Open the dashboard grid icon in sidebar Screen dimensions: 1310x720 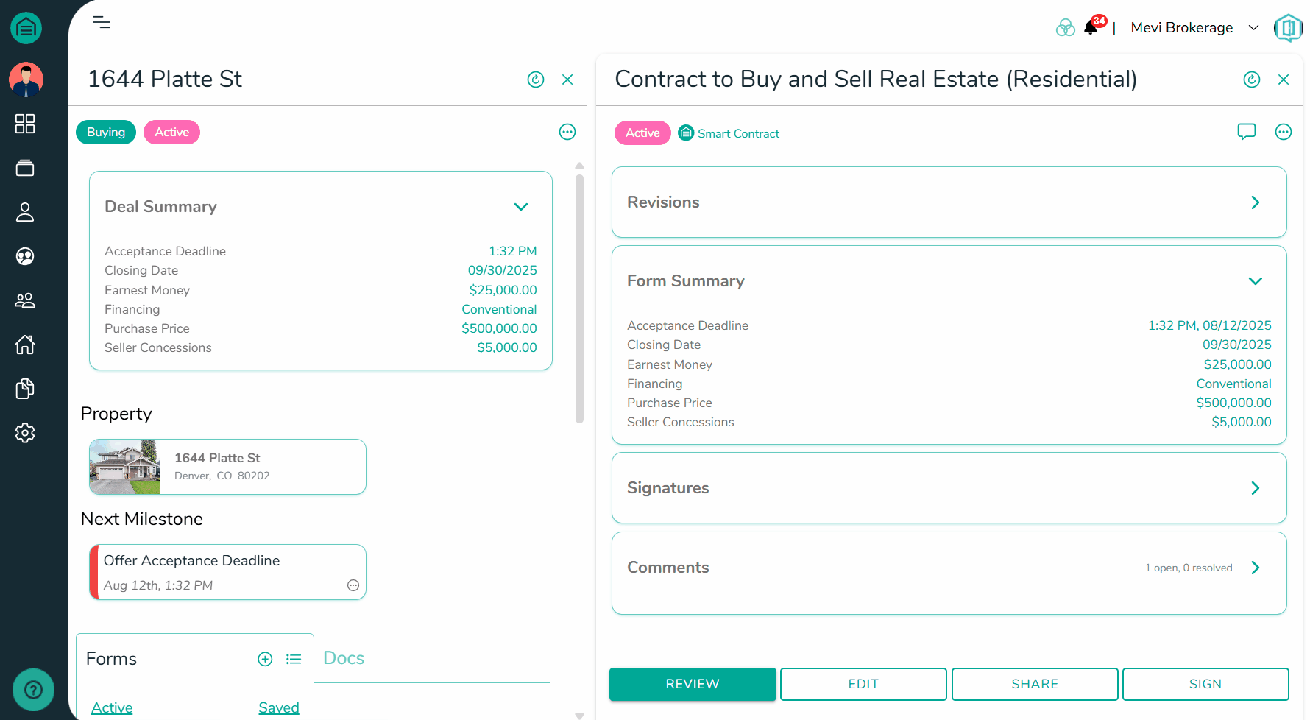pyautogui.click(x=25, y=124)
